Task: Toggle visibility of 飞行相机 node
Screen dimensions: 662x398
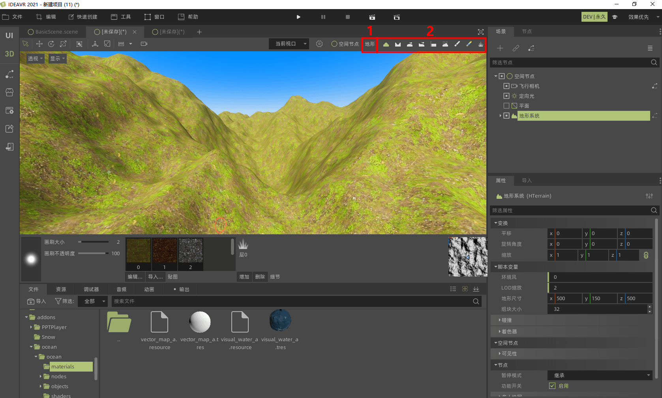Action: (506, 86)
